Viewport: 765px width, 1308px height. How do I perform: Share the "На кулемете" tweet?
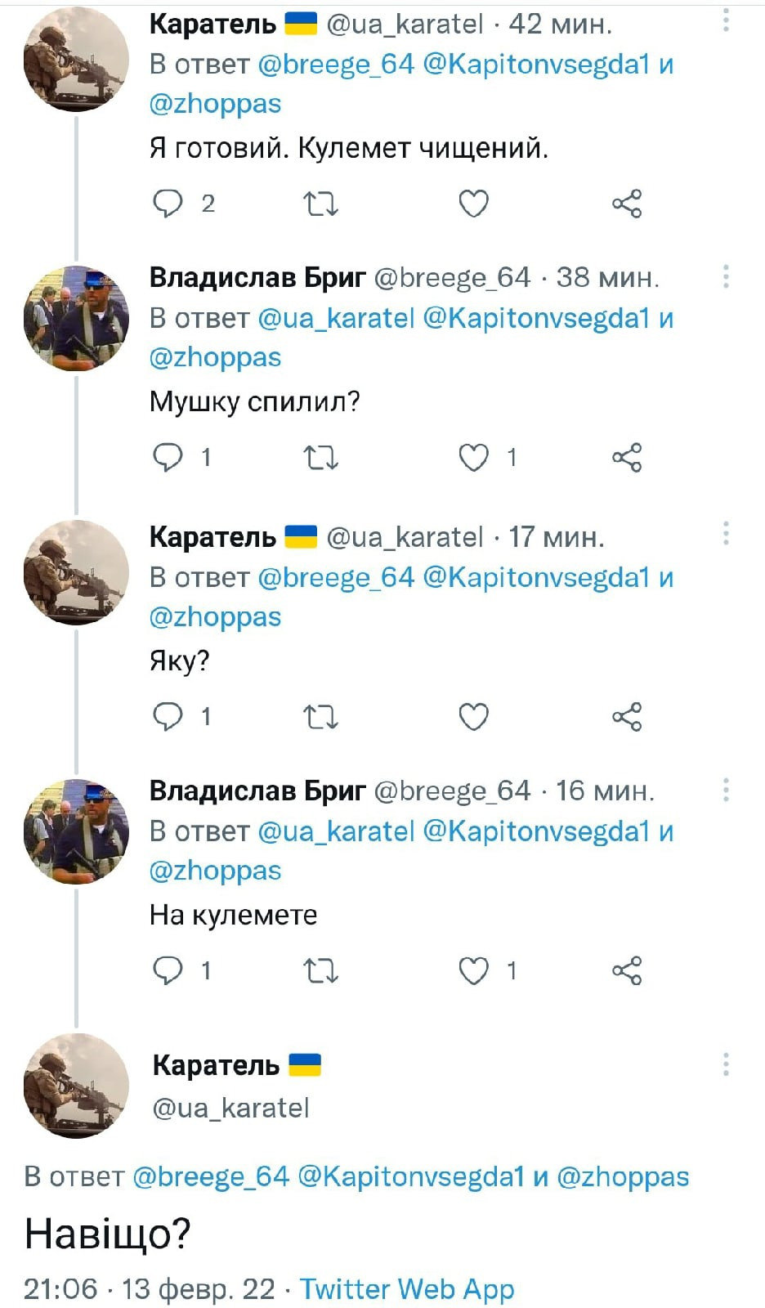(627, 970)
